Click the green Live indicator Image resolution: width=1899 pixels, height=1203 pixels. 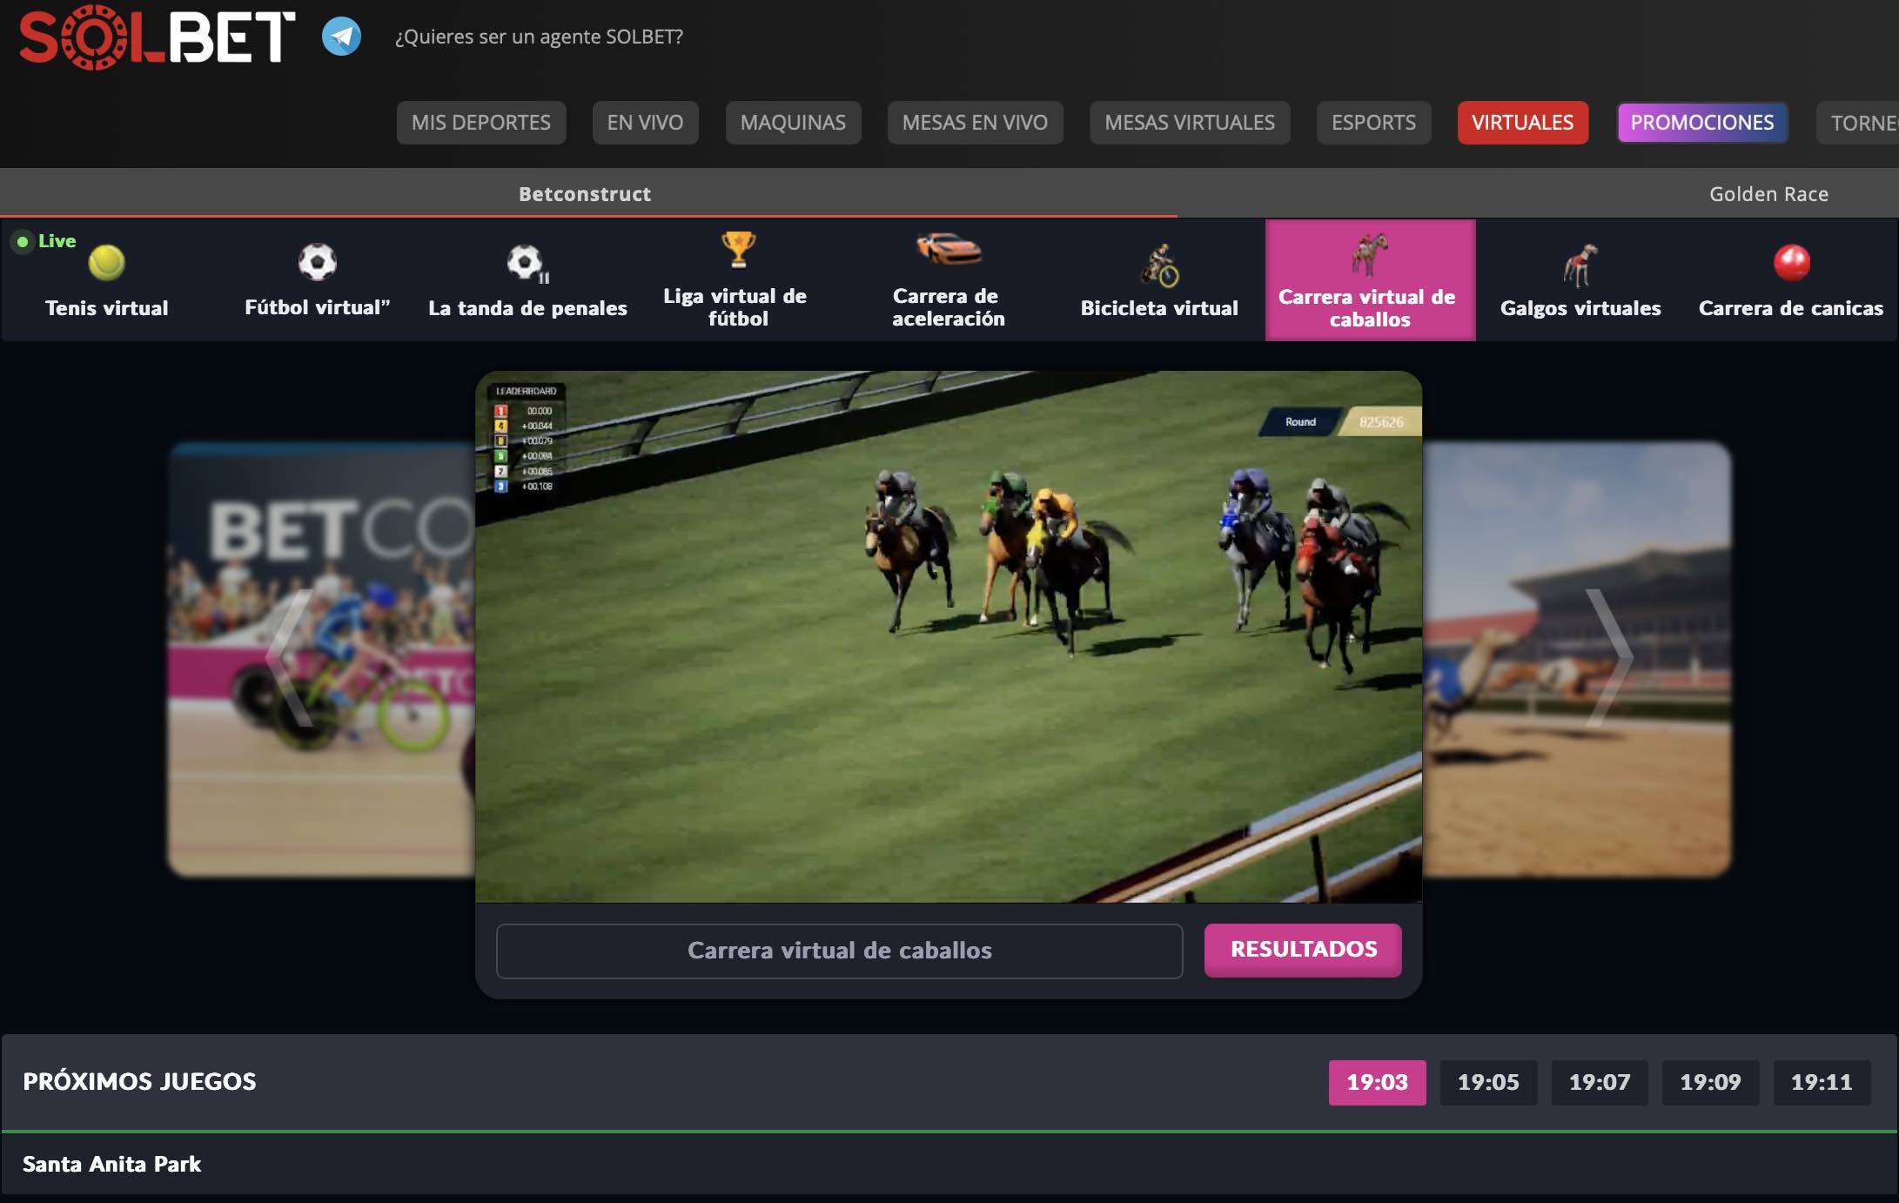(x=45, y=241)
